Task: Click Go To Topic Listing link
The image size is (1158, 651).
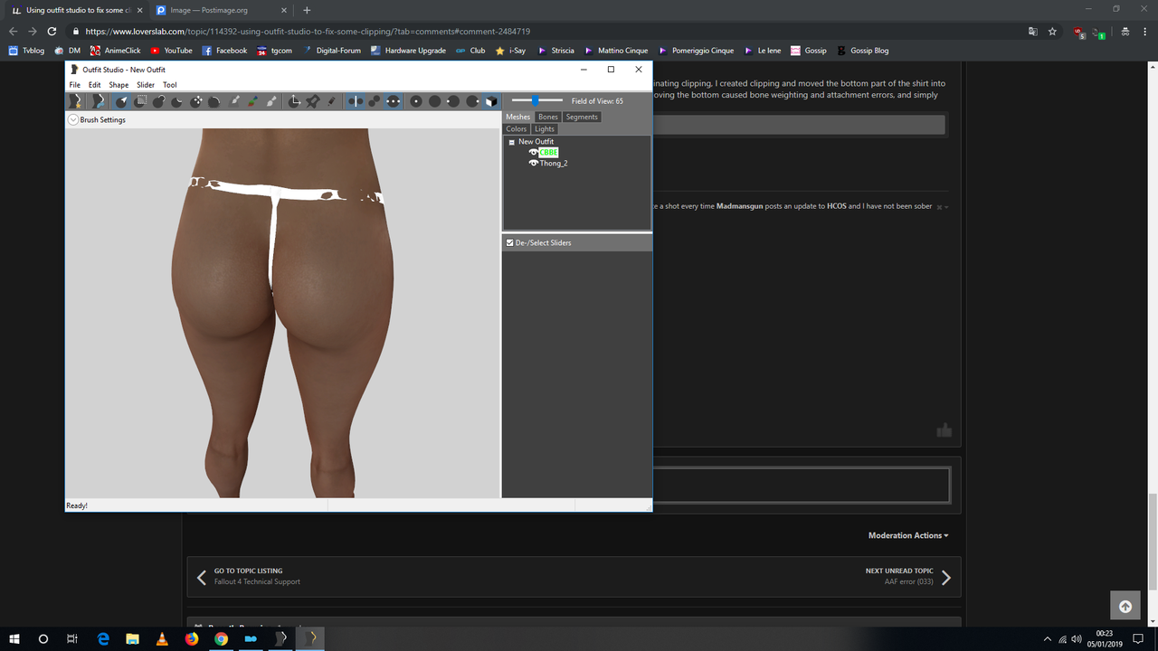Action: coord(248,571)
